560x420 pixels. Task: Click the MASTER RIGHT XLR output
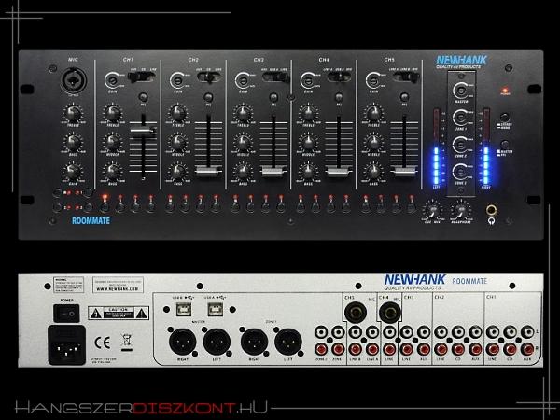click(x=183, y=341)
